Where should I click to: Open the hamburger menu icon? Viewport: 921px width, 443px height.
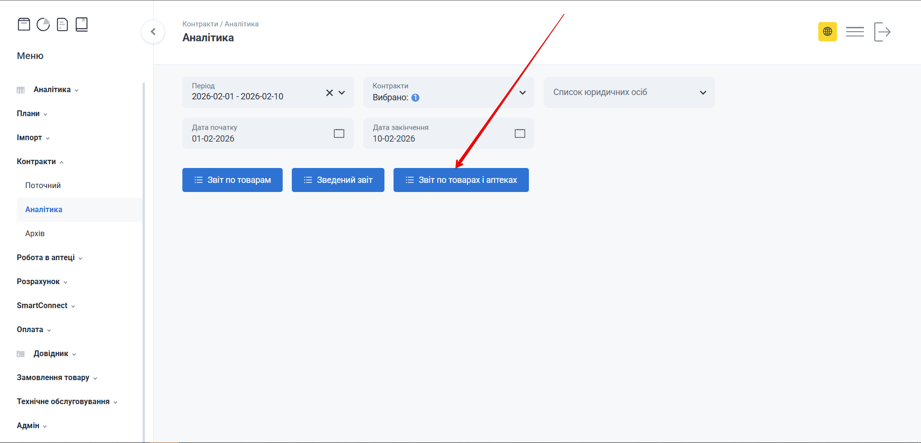pyautogui.click(x=855, y=32)
